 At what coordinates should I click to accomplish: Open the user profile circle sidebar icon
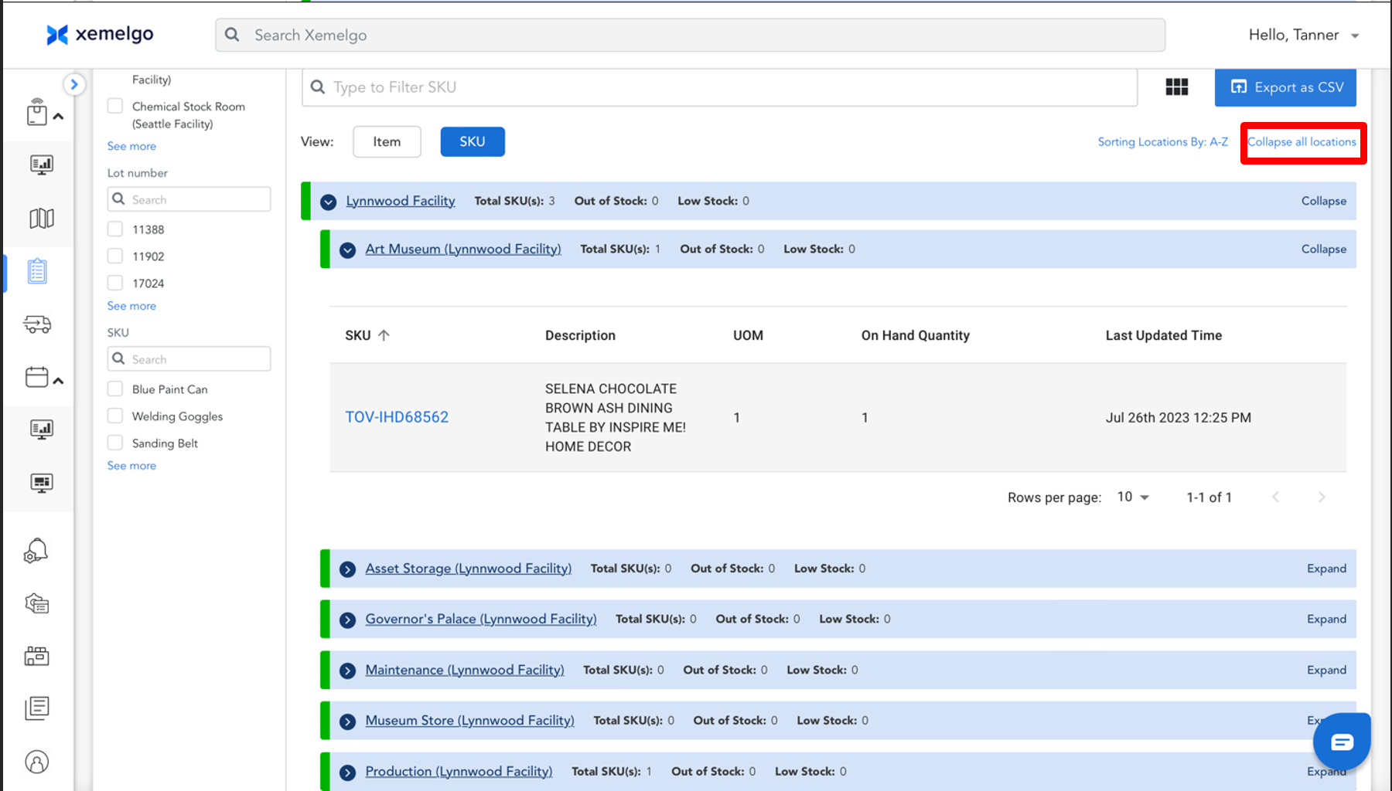tap(37, 762)
